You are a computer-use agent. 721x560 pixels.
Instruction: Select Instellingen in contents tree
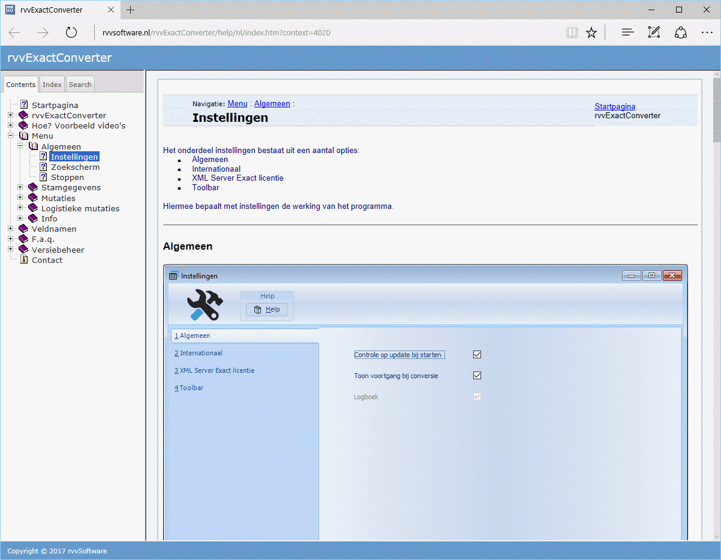[x=74, y=157]
